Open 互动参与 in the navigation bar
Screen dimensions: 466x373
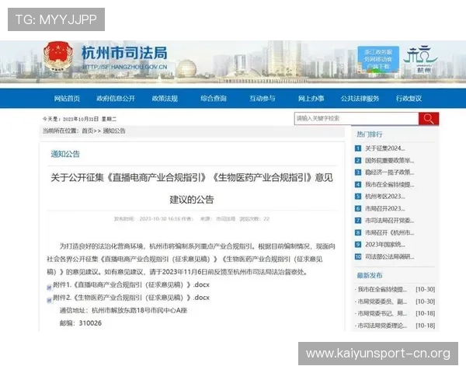(x=263, y=99)
